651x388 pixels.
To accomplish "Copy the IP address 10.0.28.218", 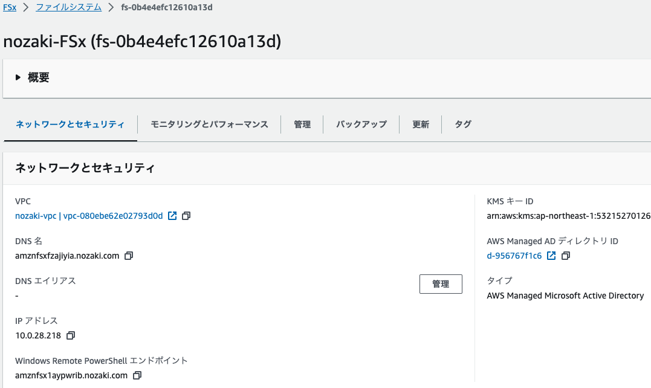I will tap(71, 335).
